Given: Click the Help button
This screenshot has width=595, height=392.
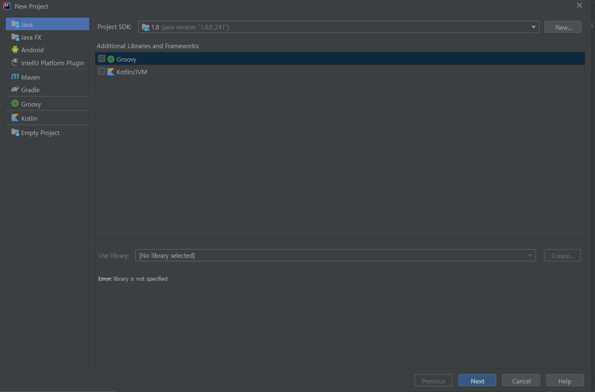Looking at the screenshot, I should point(565,381).
